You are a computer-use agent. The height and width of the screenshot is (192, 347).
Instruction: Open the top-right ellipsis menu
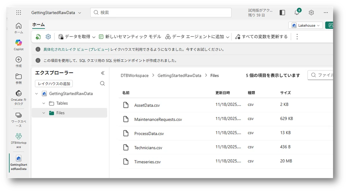coord(326,12)
